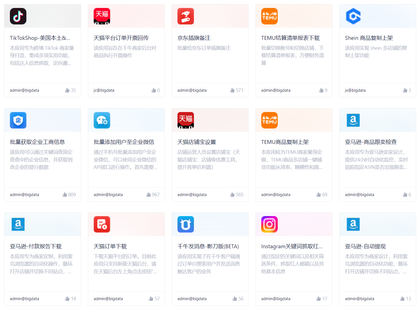Click thumbs-up showing 967 on 批量添加用户至企业微信

point(149,195)
